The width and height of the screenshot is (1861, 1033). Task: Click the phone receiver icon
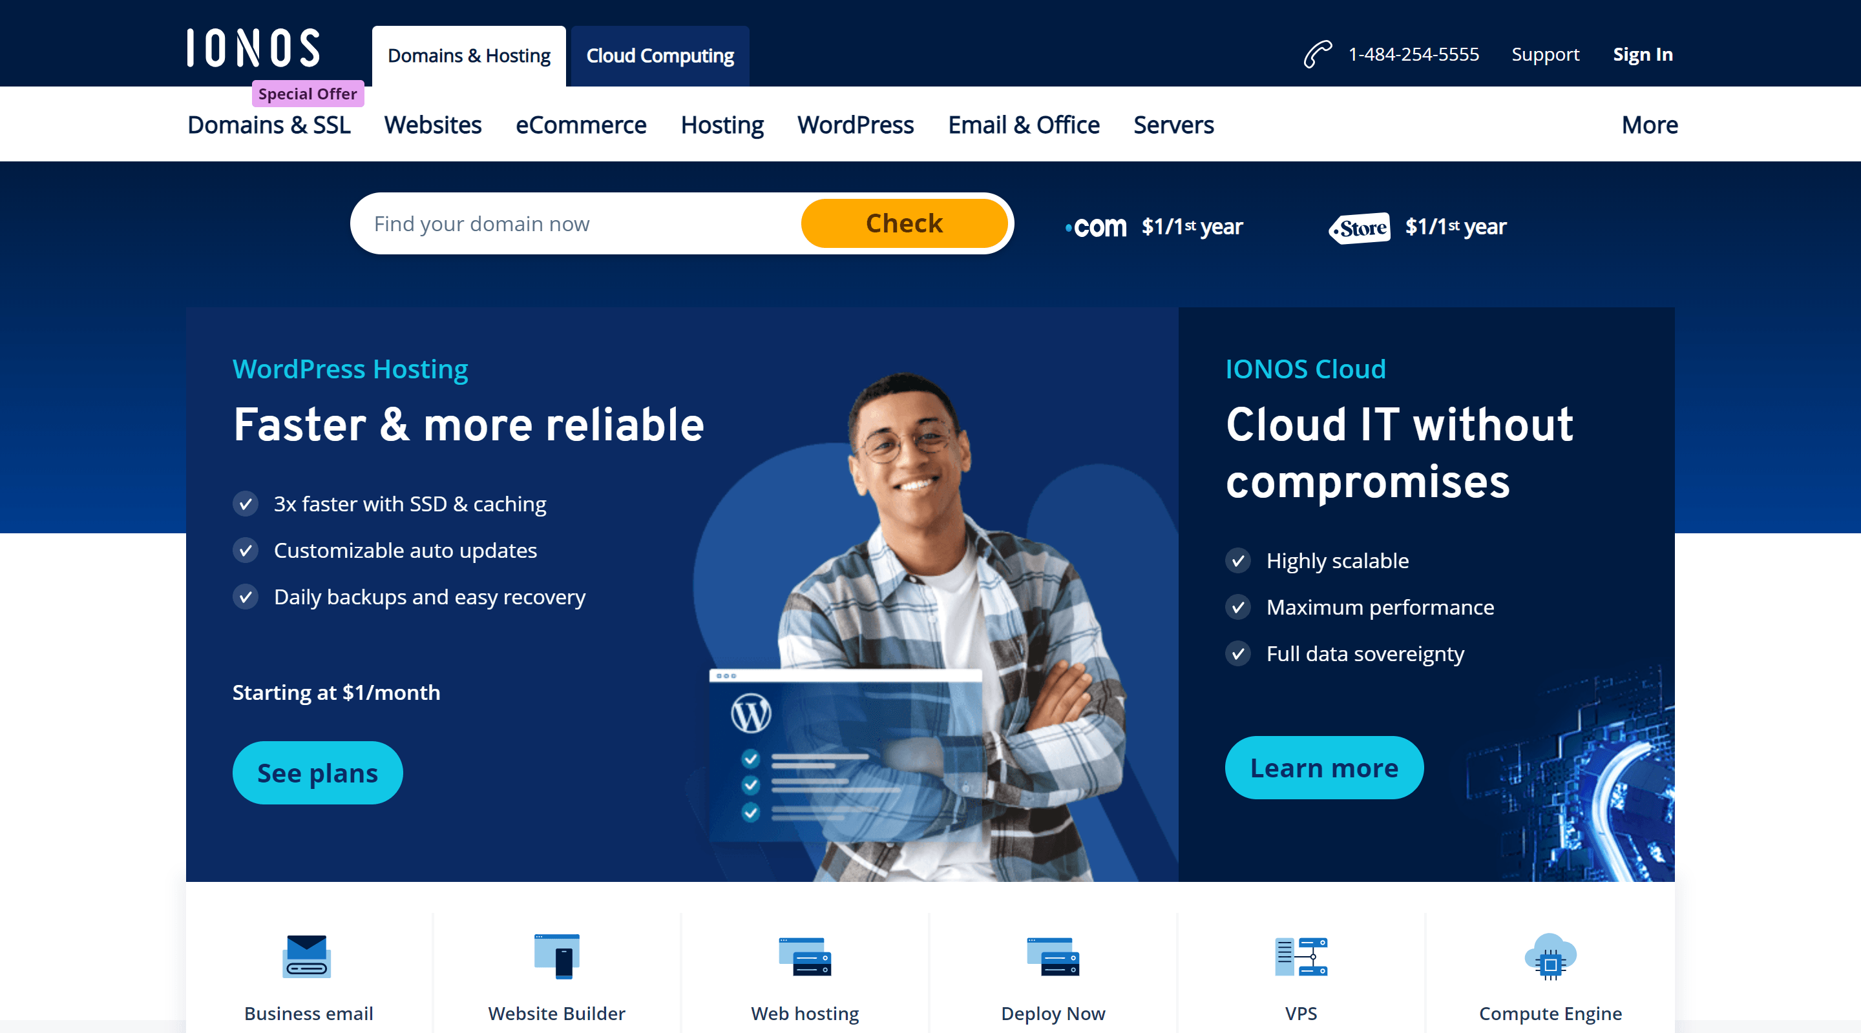(1317, 54)
